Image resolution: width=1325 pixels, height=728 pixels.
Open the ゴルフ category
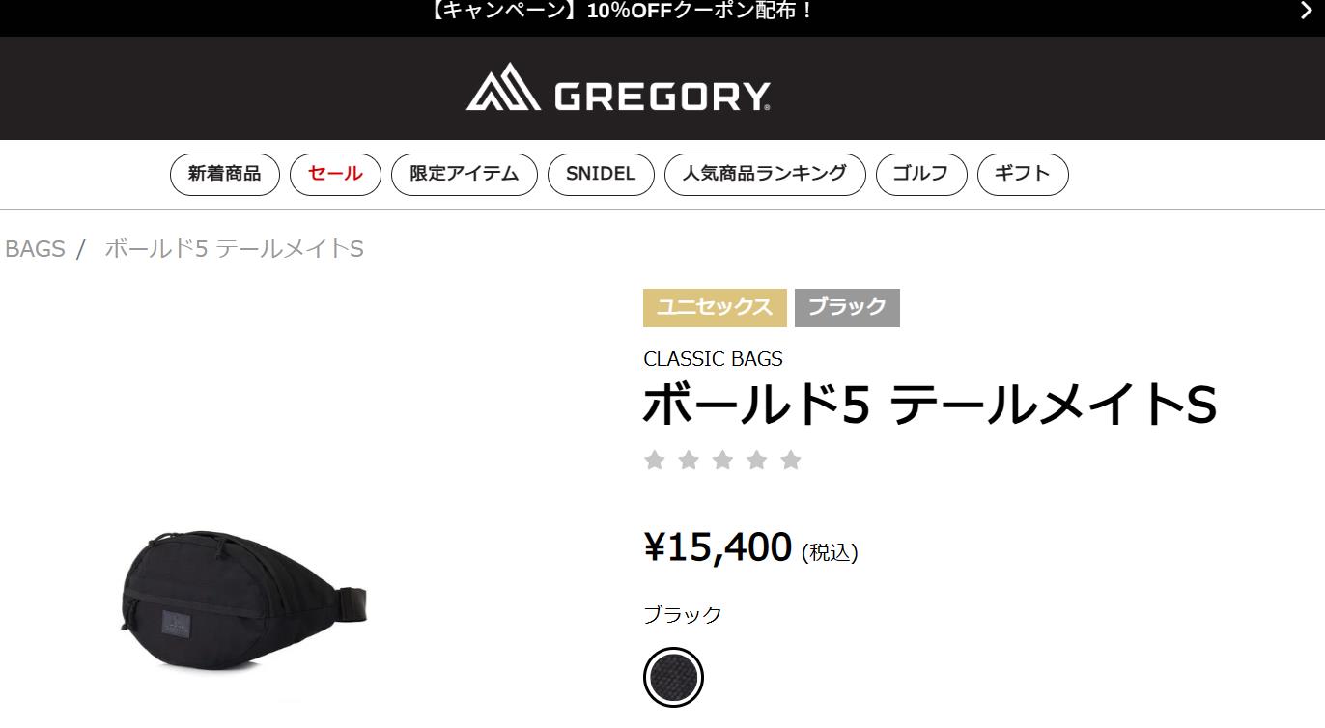[921, 175]
